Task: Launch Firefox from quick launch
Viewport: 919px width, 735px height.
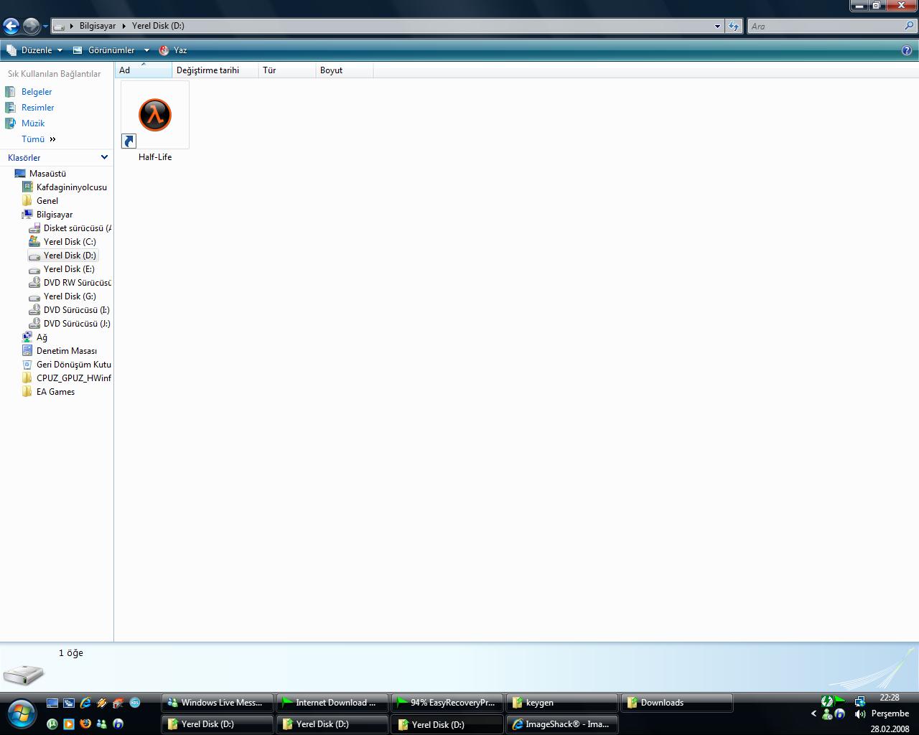Action: click(85, 724)
